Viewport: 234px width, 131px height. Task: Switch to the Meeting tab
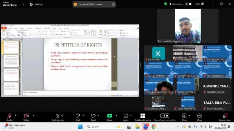tap(36, 4)
